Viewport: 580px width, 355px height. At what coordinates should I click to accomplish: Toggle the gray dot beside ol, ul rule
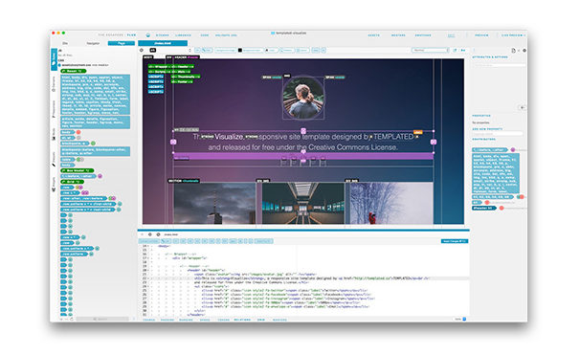(x=78, y=138)
